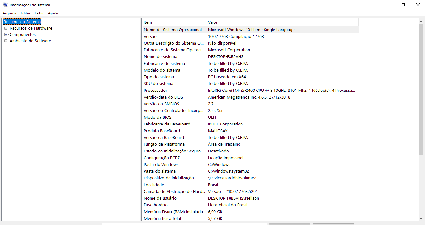Select Camada de Abstração de Hardware row
Viewport: 425px width, 225px height.
click(250, 191)
